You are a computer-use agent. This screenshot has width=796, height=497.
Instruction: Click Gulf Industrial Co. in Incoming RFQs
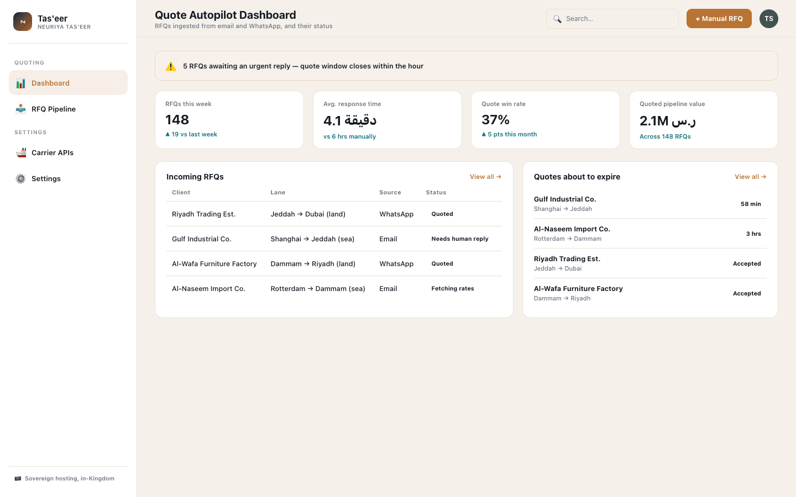click(x=202, y=239)
